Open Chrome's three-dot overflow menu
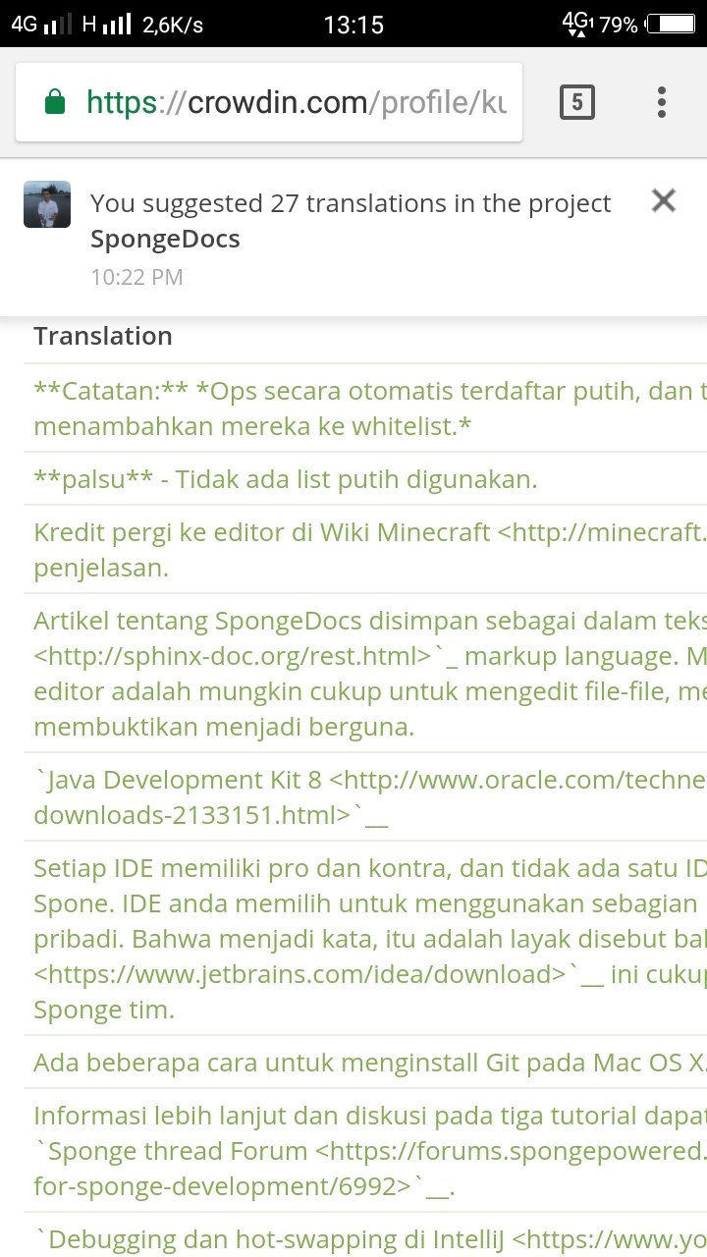The width and height of the screenshot is (707, 1257). coord(662,102)
